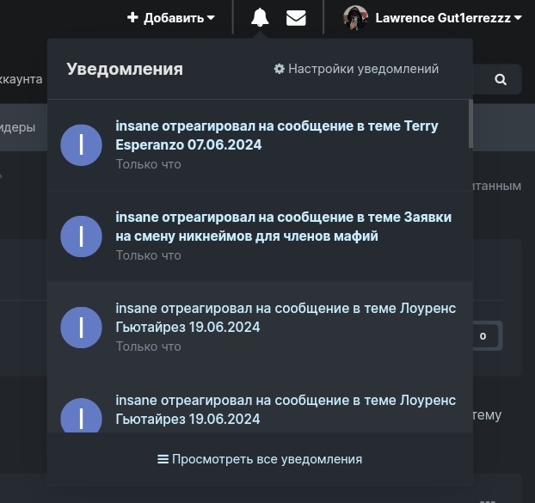This screenshot has width=535, height=503.
Task: Open notification about Terry Esperanzo 07.06.2024
Action: (260, 145)
